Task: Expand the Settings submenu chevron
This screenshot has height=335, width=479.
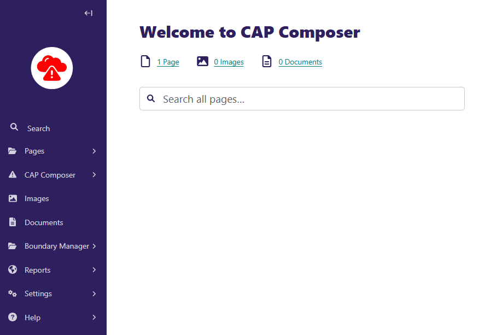Action: click(94, 294)
